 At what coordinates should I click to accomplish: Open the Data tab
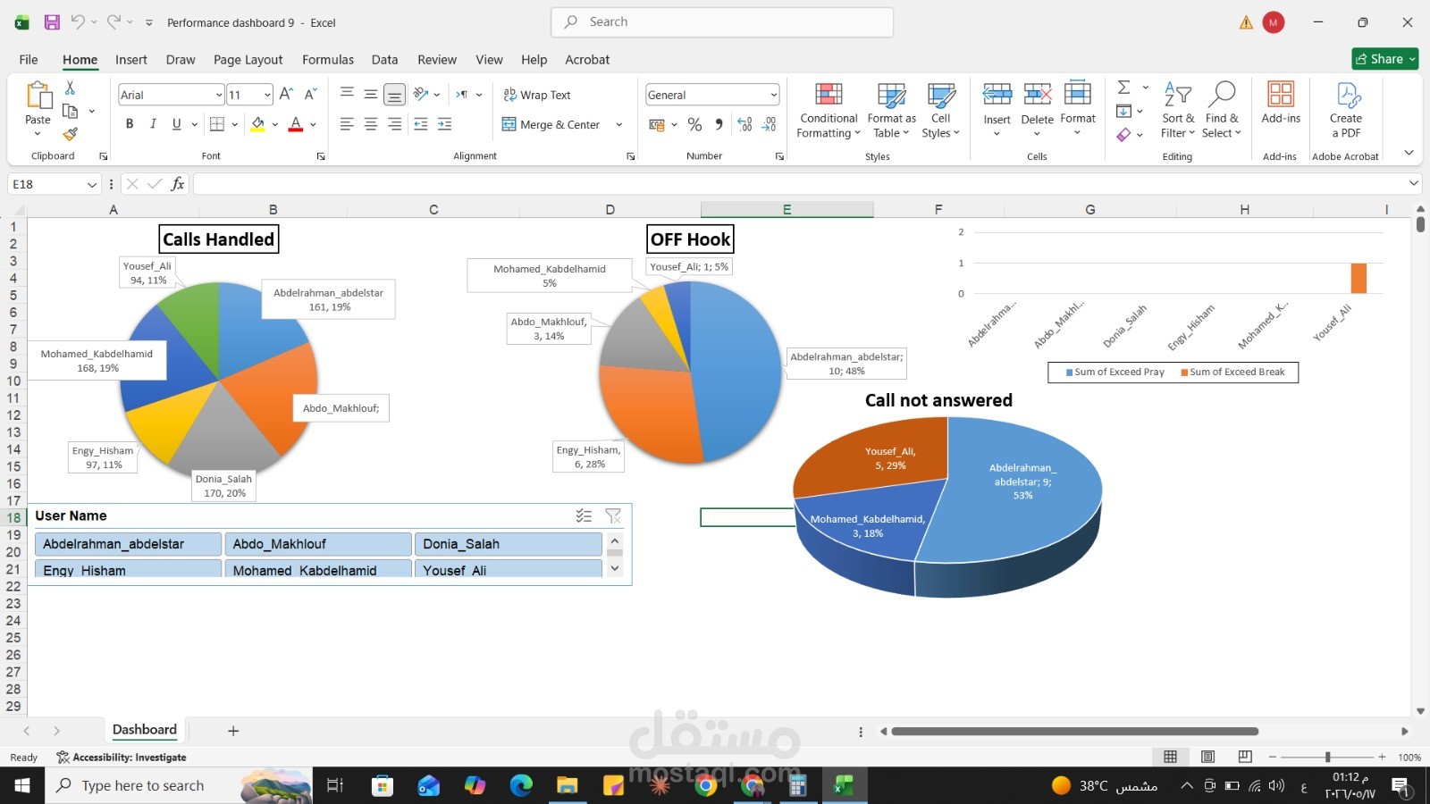pyautogui.click(x=385, y=60)
